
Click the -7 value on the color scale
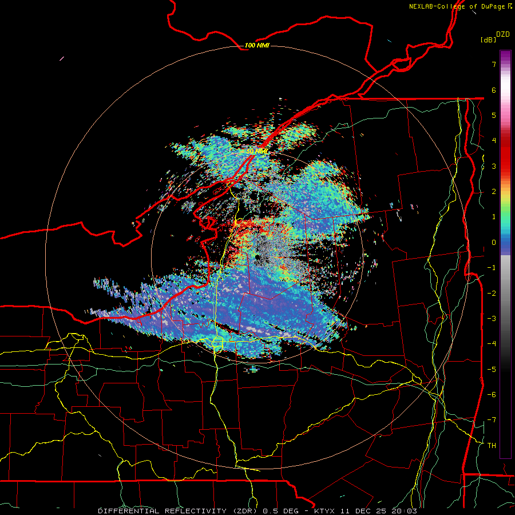(x=492, y=420)
